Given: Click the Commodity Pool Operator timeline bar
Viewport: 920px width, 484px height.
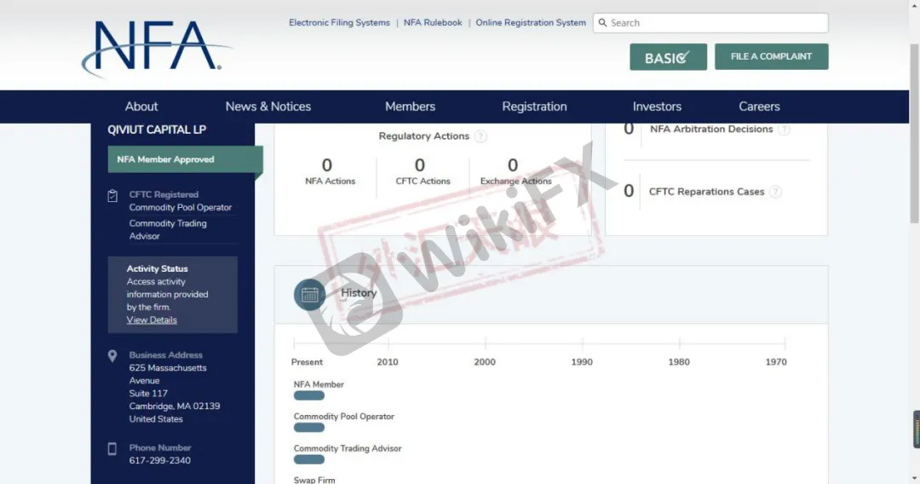Looking at the screenshot, I should coord(309,428).
